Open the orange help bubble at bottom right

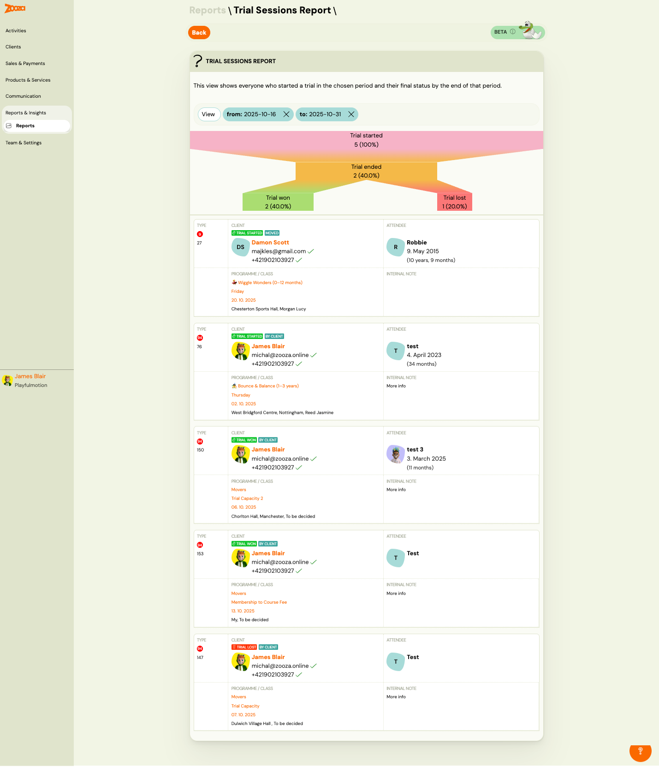pos(640,751)
